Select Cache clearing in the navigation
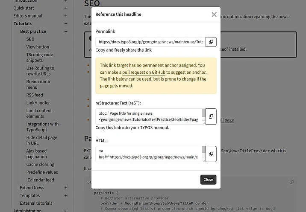Viewport: 306px width, 212px height. coord(40,165)
